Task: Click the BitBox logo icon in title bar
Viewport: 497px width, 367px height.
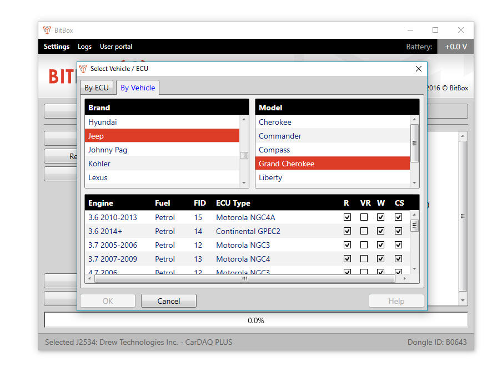Action: pyautogui.click(x=47, y=30)
